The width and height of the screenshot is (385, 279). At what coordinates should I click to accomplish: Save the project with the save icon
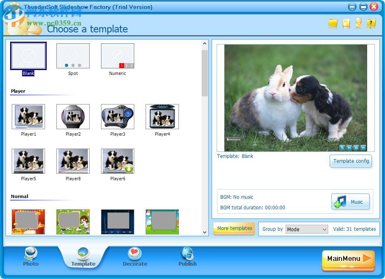(346, 24)
